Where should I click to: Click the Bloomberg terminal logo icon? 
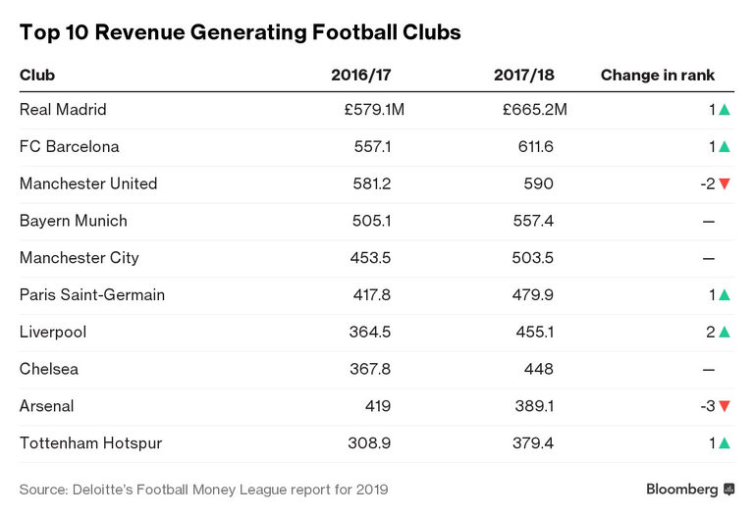pos(728,490)
